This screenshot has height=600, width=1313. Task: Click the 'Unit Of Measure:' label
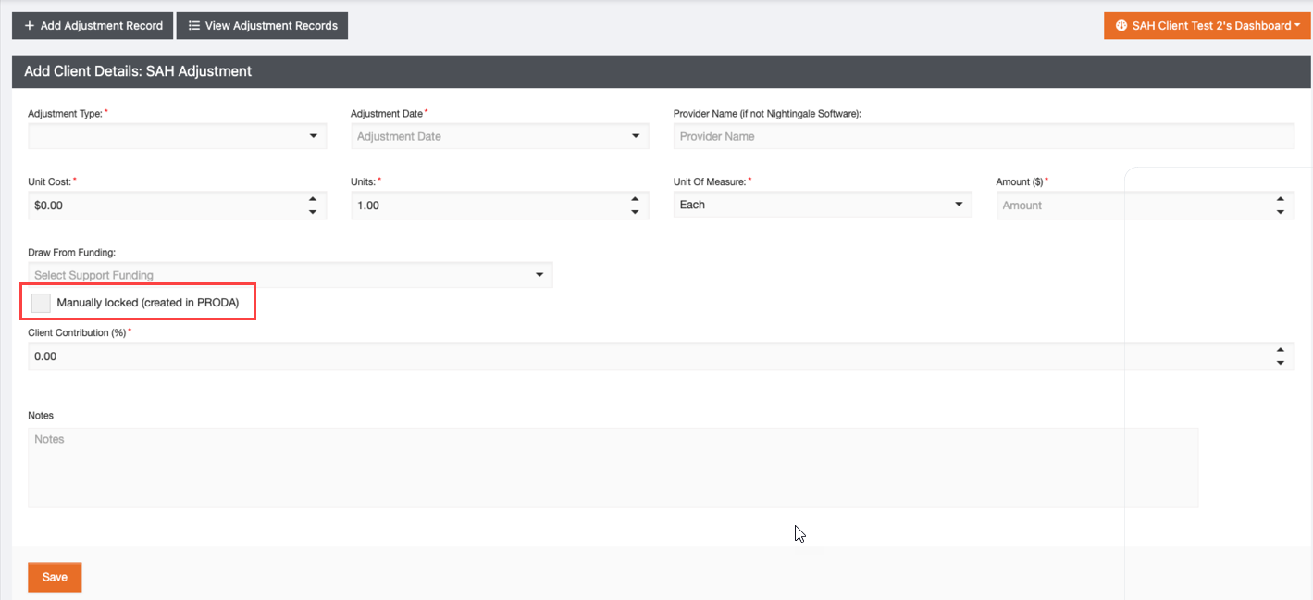point(710,182)
